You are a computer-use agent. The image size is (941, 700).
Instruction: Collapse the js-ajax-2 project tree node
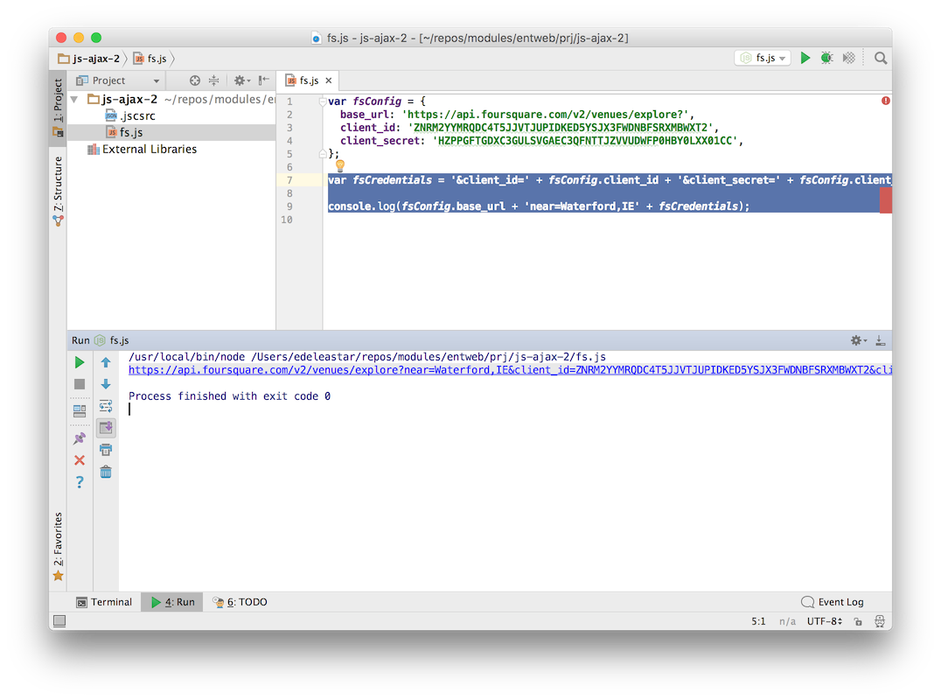point(74,100)
